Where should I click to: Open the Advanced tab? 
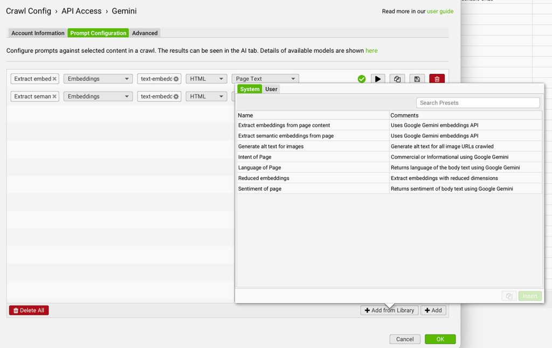(144, 33)
